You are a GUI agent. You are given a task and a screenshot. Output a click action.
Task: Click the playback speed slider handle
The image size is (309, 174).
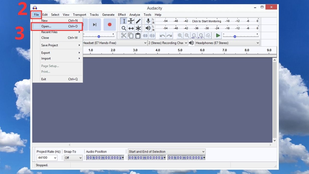(235, 37)
